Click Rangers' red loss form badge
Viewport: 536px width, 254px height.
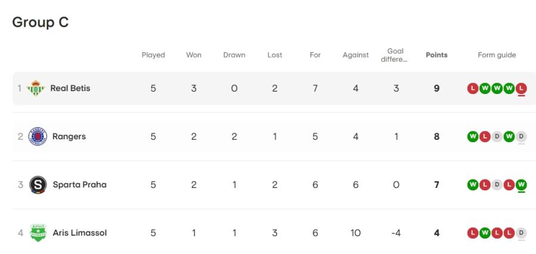coord(485,137)
